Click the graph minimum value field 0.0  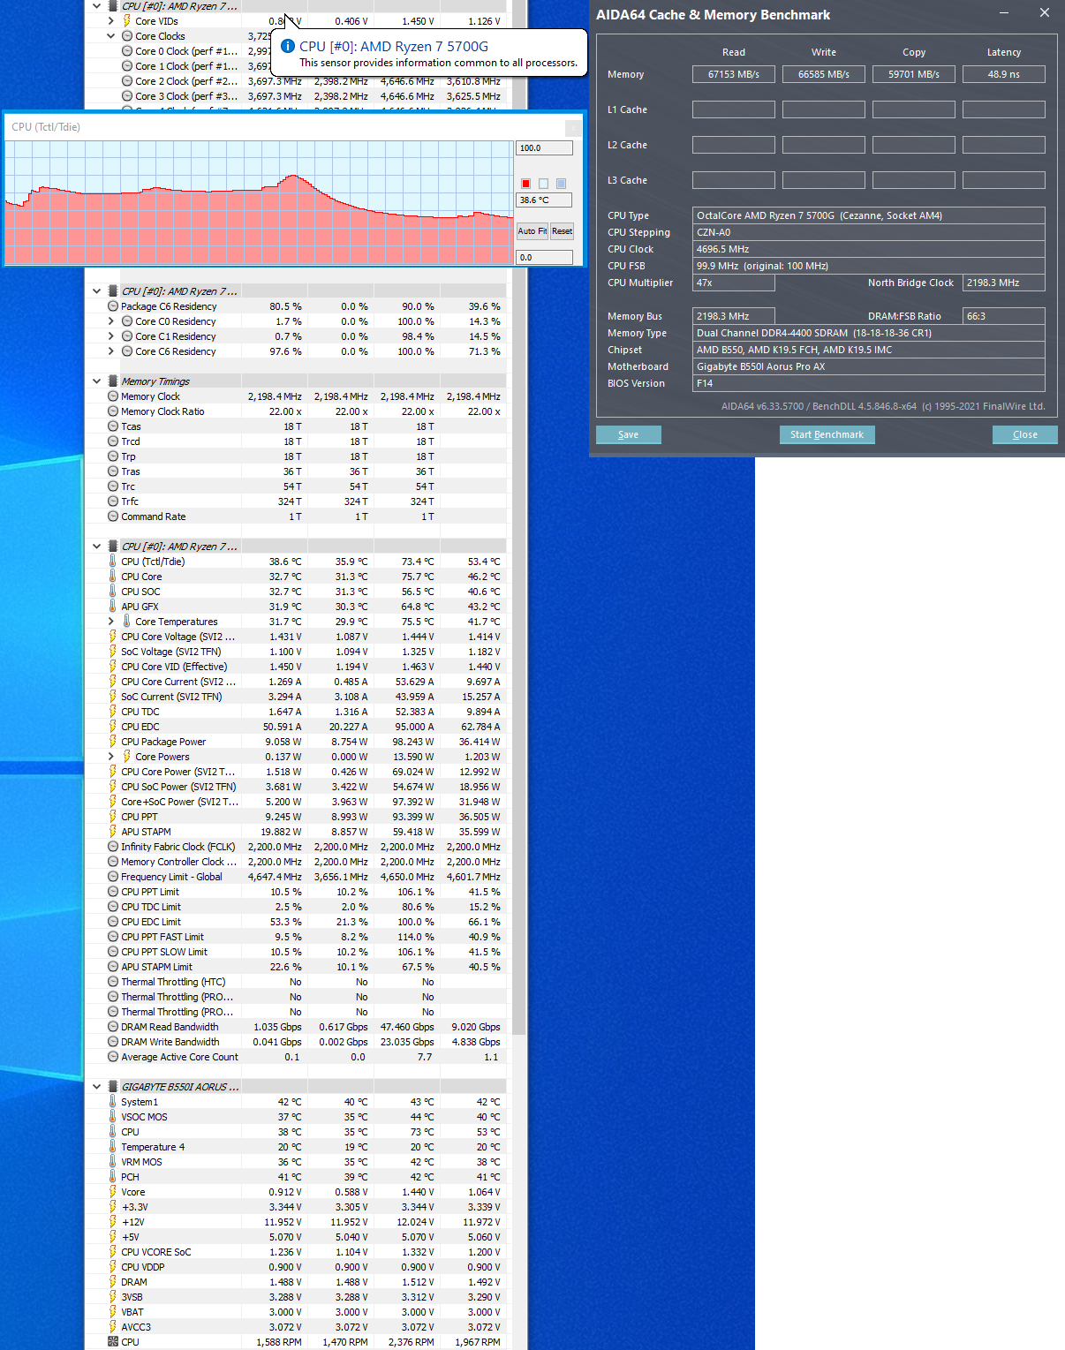(x=544, y=258)
